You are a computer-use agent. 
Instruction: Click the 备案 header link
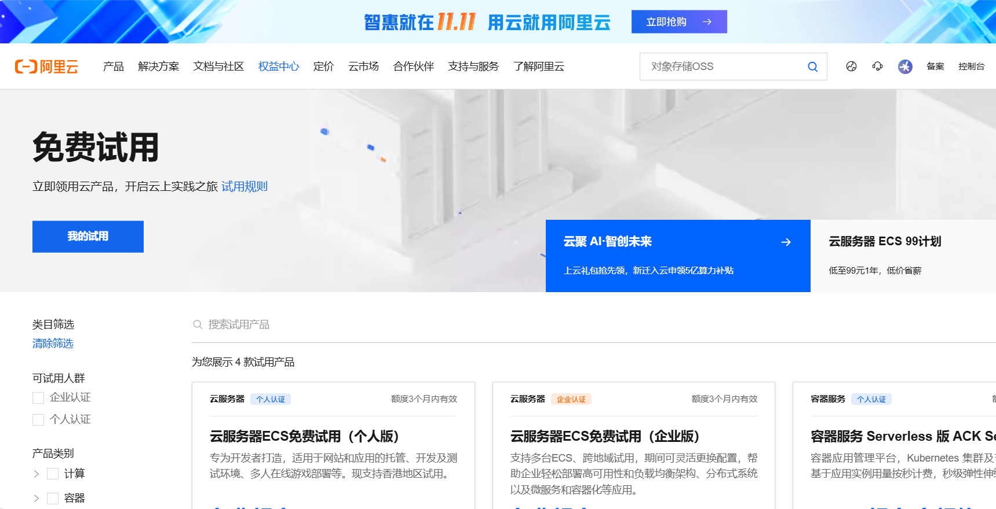[935, 67]
